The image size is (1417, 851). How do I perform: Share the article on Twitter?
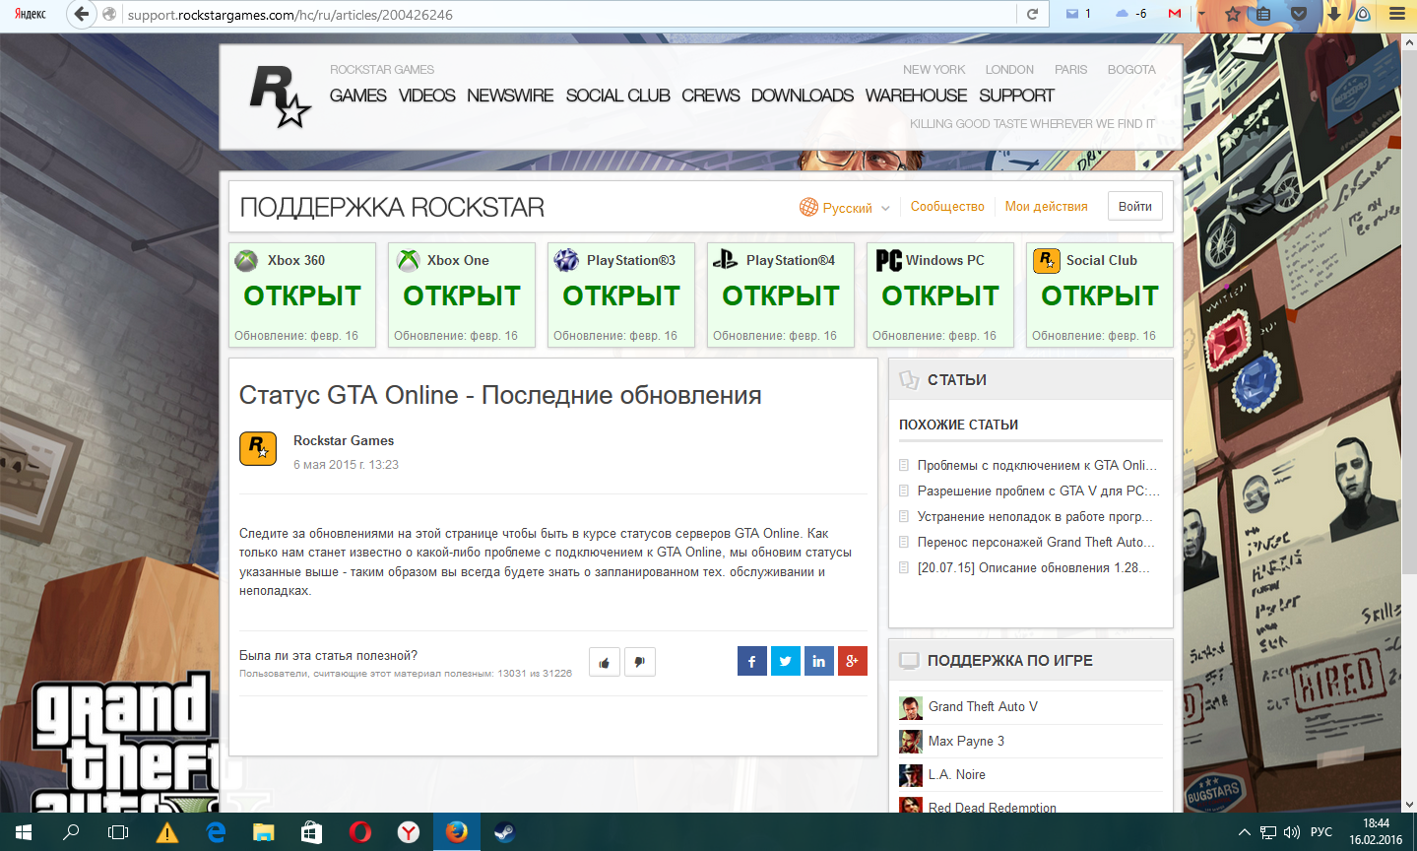pyautogui.click(x=785, y=661)
